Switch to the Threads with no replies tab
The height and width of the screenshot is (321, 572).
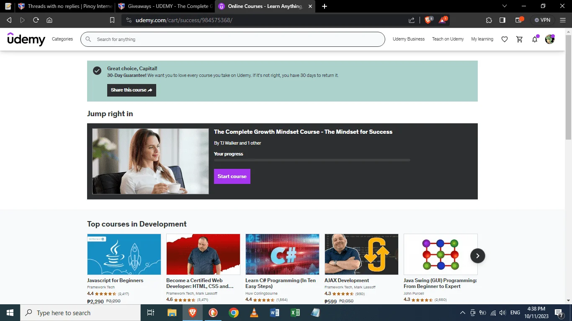(64, 6)
